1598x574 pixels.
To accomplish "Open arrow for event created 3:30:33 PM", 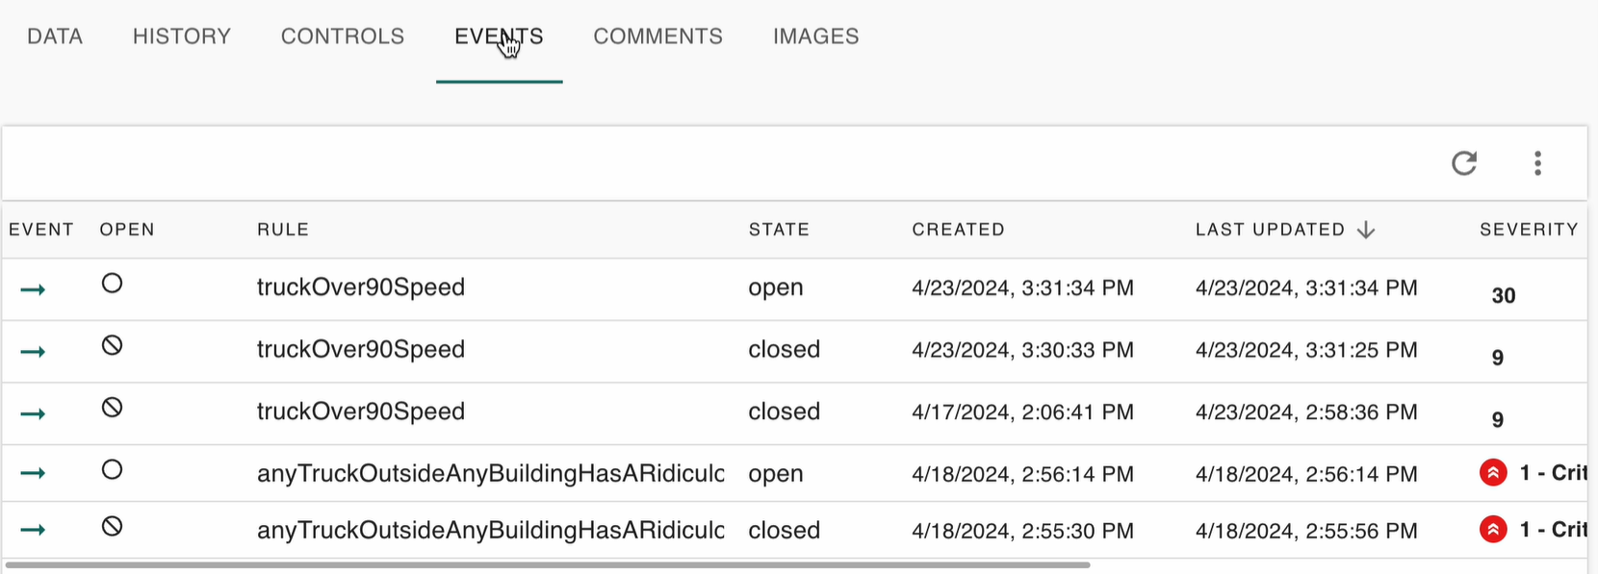I will 34,352.
